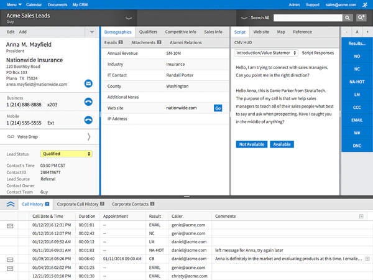Click the Not Available button

click(x=251, y=144)
